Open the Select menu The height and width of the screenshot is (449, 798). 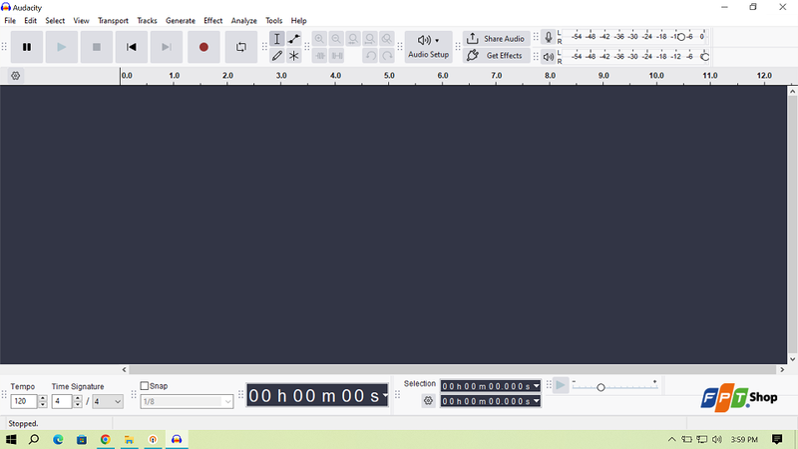(x=55, y=21)
